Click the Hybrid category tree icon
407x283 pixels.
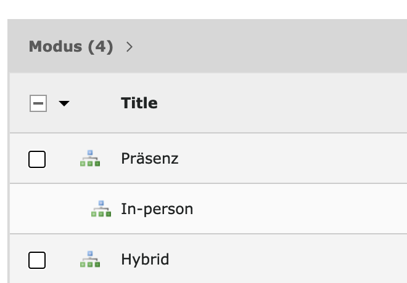90,259
